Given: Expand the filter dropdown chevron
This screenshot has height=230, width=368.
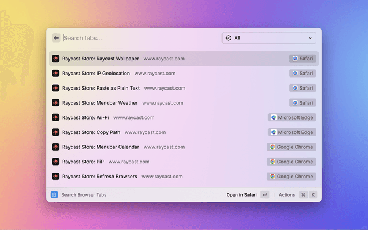Looking at the screenshot, I should (310, 38).
